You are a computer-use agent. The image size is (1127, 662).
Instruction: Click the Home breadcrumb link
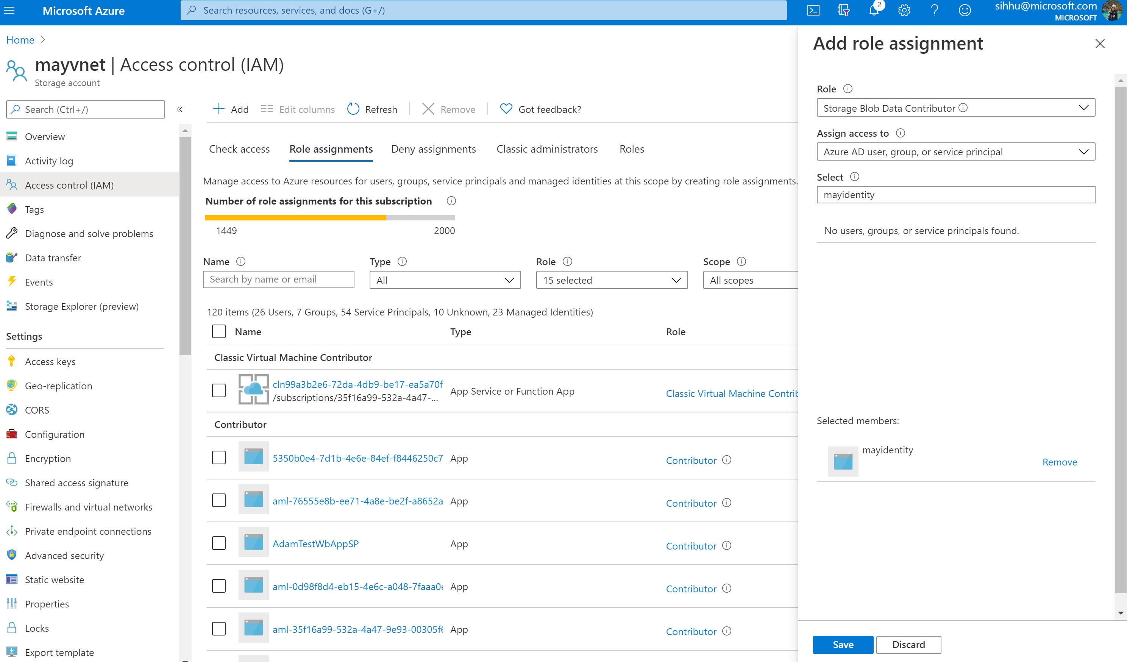click(x=20, y=40)
